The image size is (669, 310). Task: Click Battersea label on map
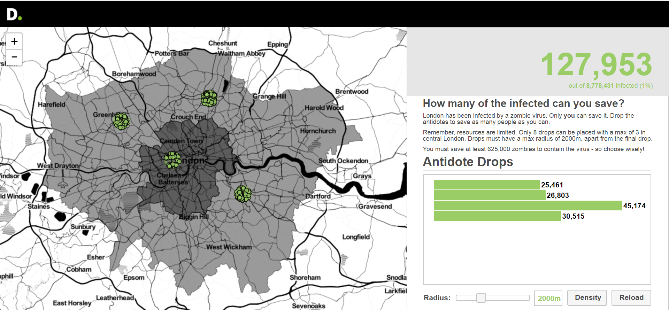pyautogui.click(x=173, y=182)
